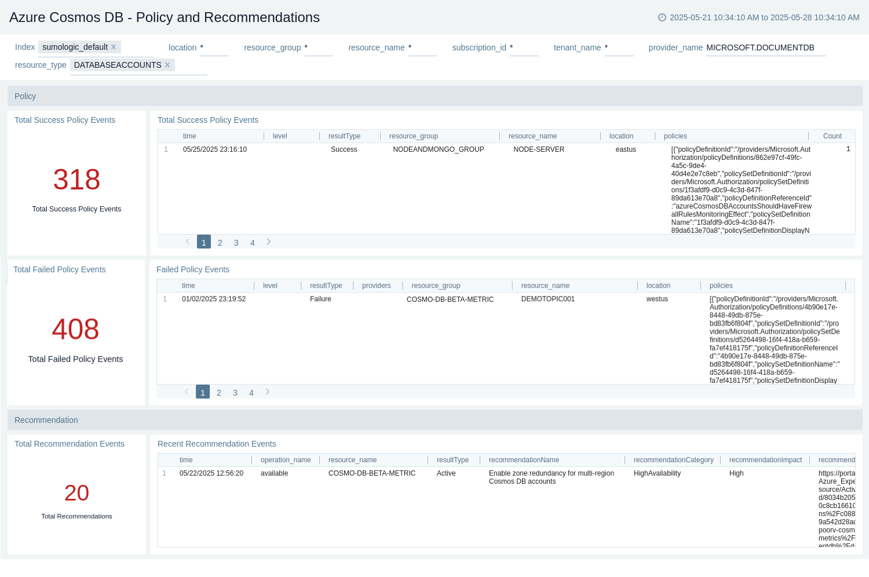Select page 1 of Success Policy Events table

(x=204, y=242)
